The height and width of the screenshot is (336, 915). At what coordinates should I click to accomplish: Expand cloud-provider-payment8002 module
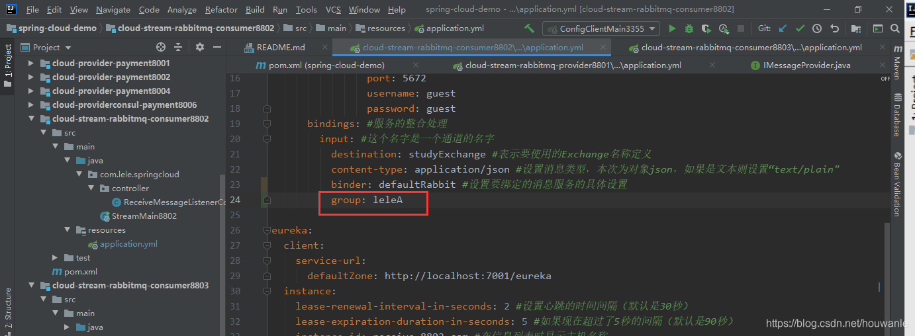pyautogui.click(x=32, y=77)
